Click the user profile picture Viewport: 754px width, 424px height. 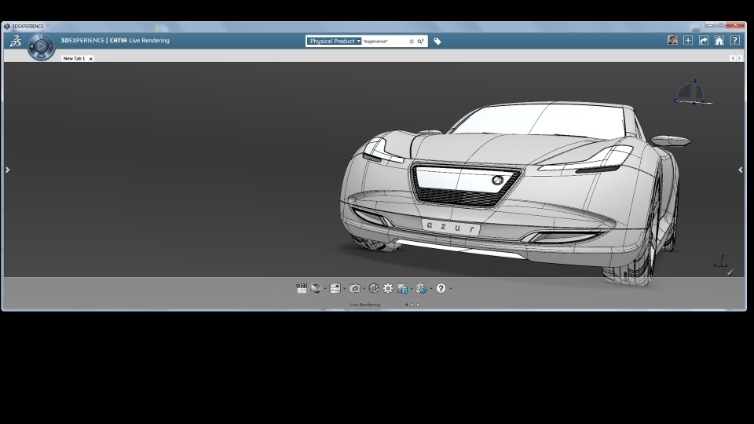672,41
